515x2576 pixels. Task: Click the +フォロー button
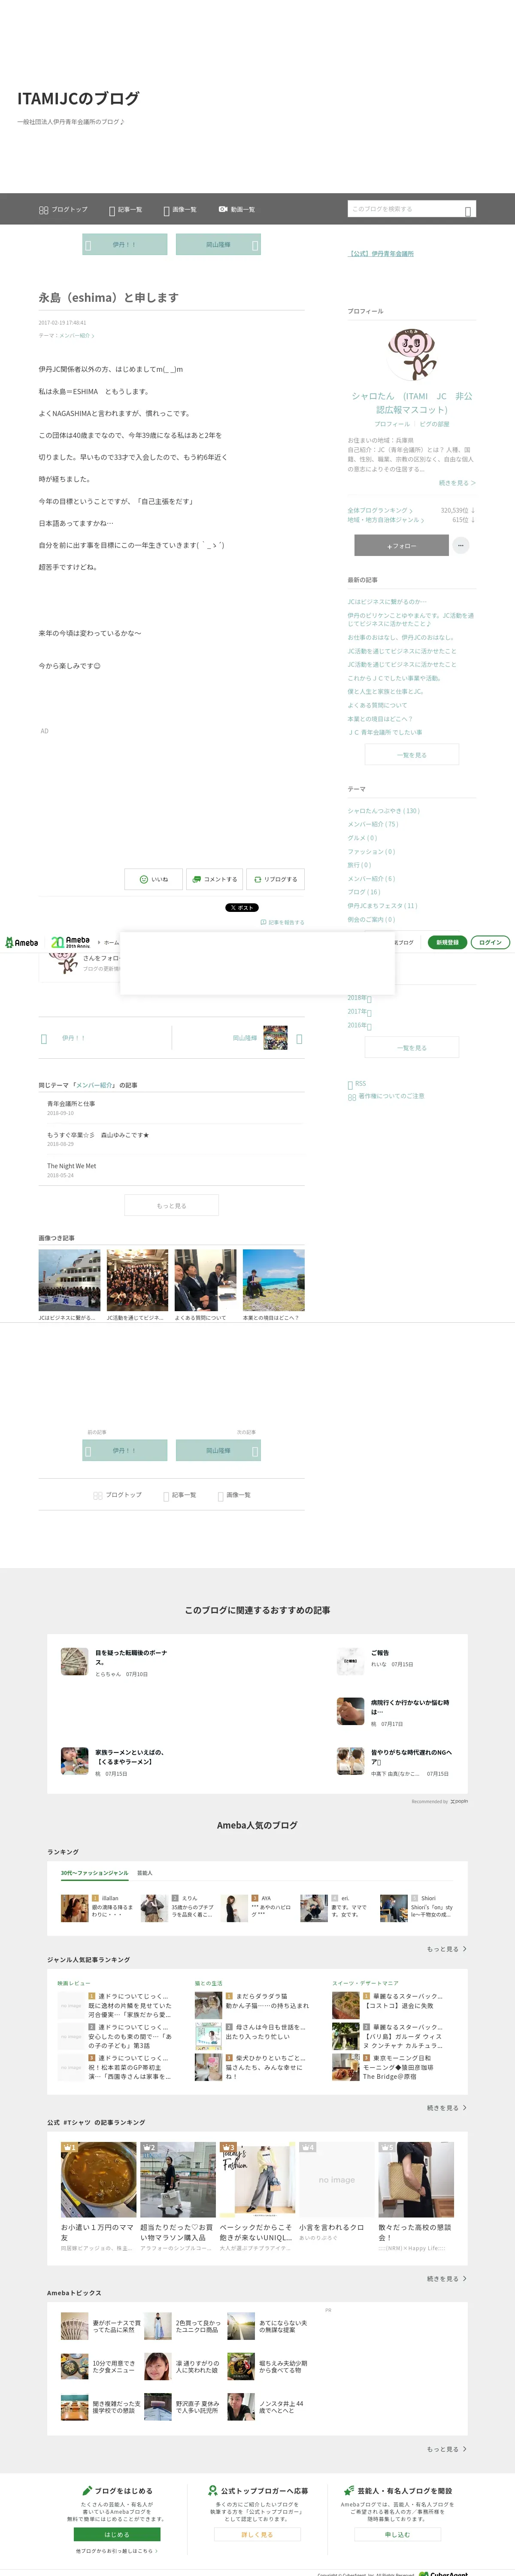(401, 545)
